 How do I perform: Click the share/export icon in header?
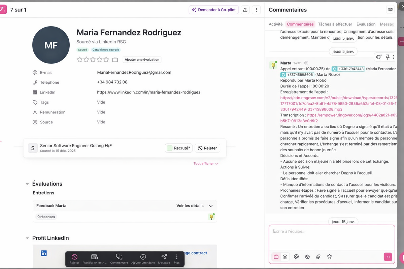(245, 10)
